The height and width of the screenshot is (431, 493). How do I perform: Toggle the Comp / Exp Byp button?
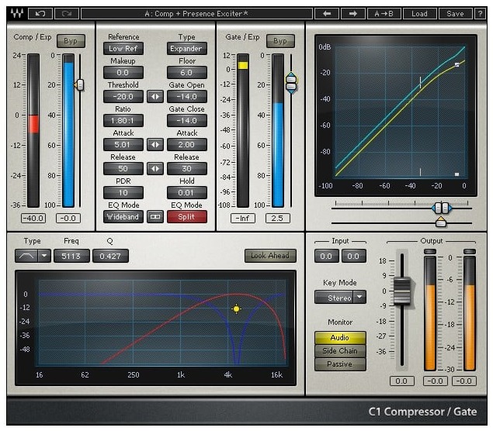(x=71, y=41)
